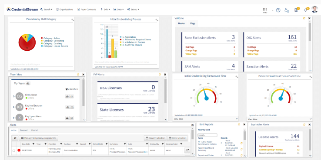This screenshot has width=321, height=160.
Task: Open the user history icon in header
Action: point(287,10)
